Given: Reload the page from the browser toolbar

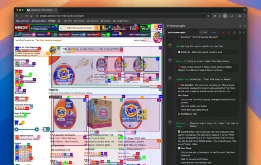Looking at the screenshot, I should click(26, 16).
